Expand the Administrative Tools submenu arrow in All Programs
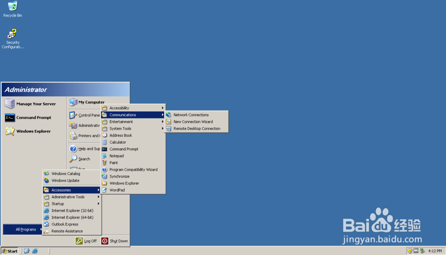Viewport: 446px width, 255px height. [x=99, y=197]
